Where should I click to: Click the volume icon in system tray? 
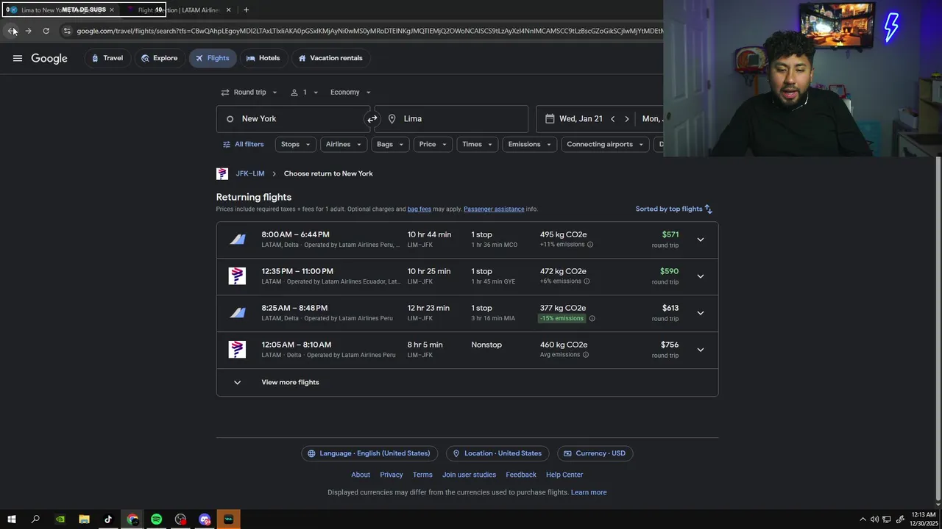tap(874, 519)
